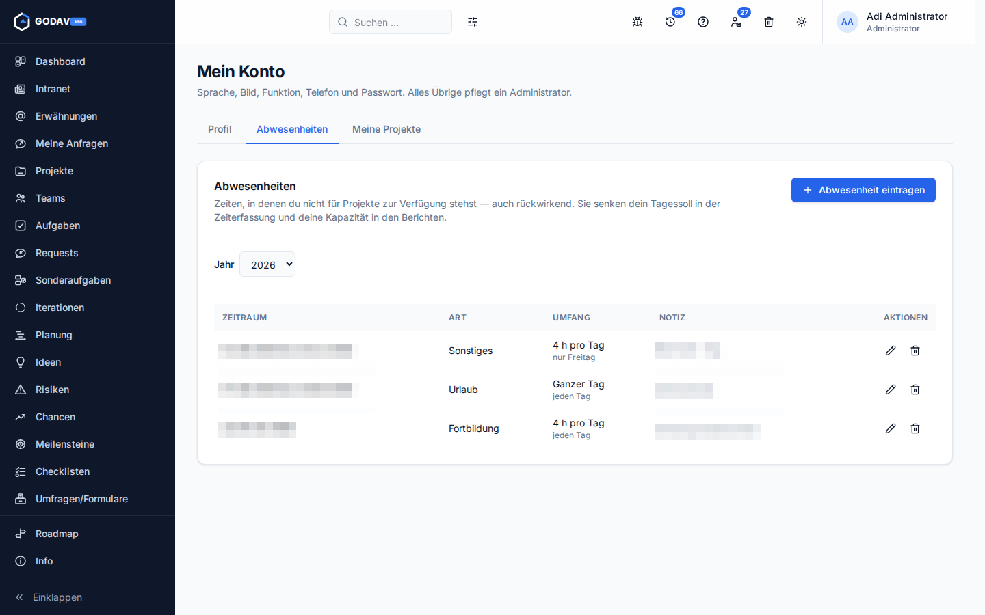Delete the Sonstiges absence entry
This screenshot has height=615, width=985.
[915, 351]
